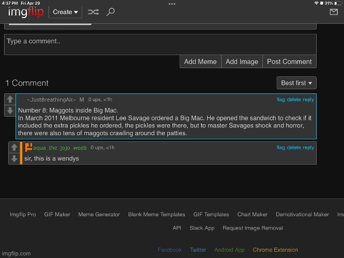Select the 'Number 8: Maggots inside Big Mac.' text
Screen dimensions: 344x258
coord(68,110)
